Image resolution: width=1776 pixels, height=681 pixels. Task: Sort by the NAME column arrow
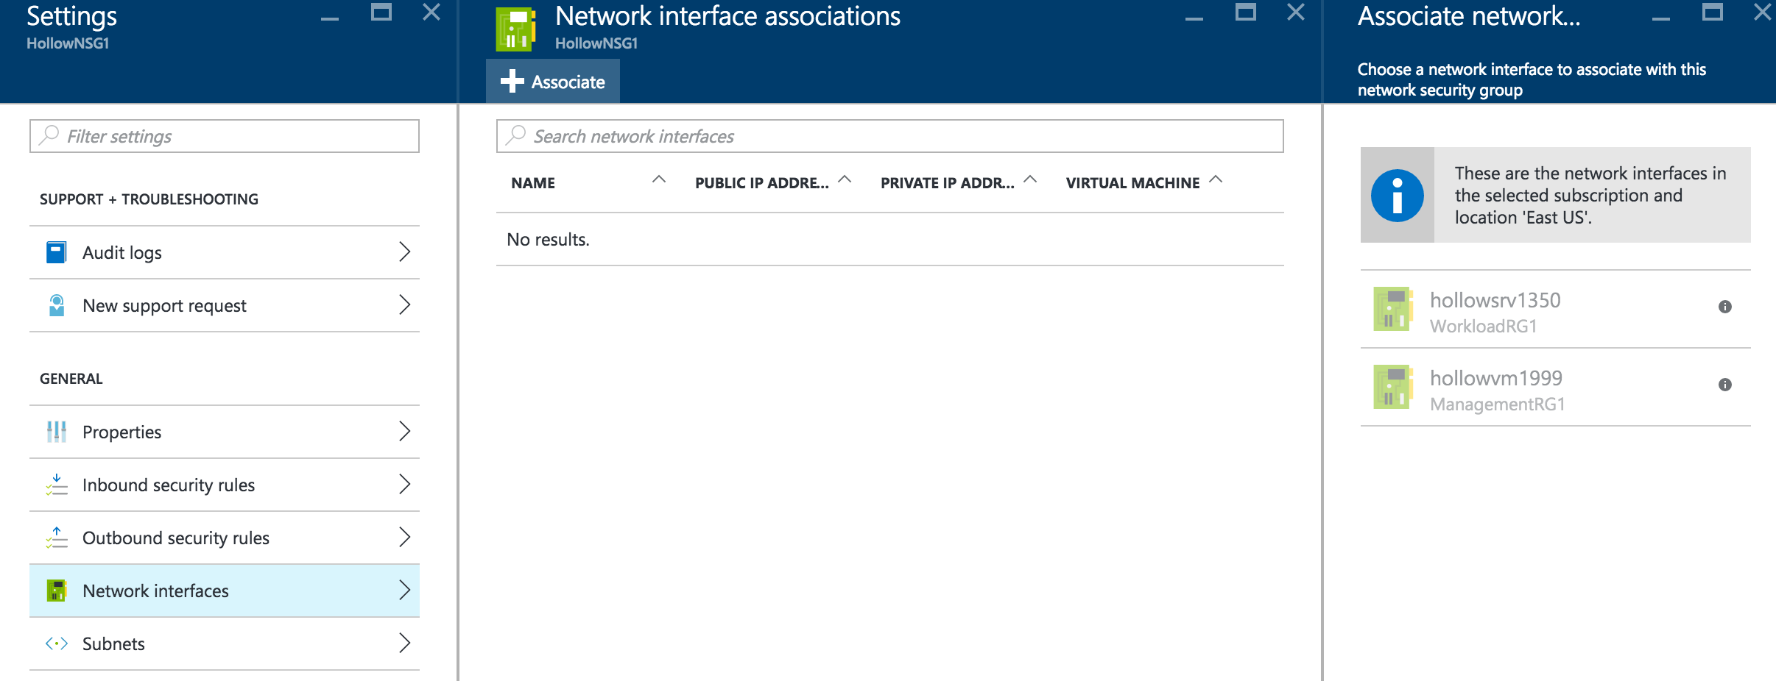pos(659,179)
